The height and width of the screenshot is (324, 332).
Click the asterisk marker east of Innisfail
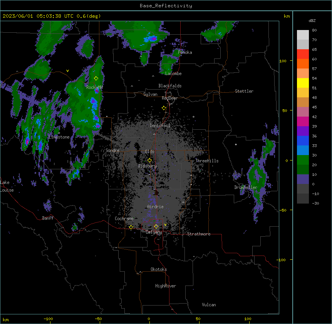point(193,117)
